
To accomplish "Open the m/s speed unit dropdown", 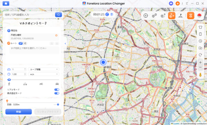I will click(x=44, y=74).
